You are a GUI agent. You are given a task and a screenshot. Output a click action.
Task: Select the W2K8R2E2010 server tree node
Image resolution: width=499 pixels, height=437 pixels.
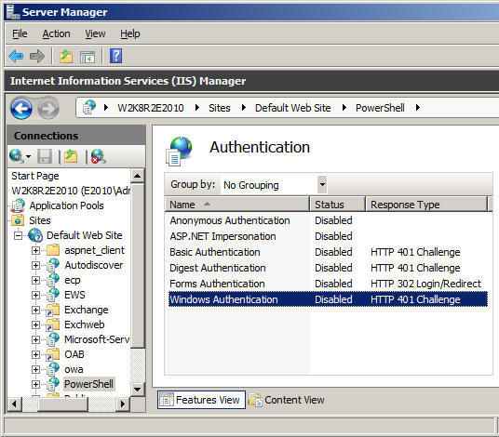71,191
